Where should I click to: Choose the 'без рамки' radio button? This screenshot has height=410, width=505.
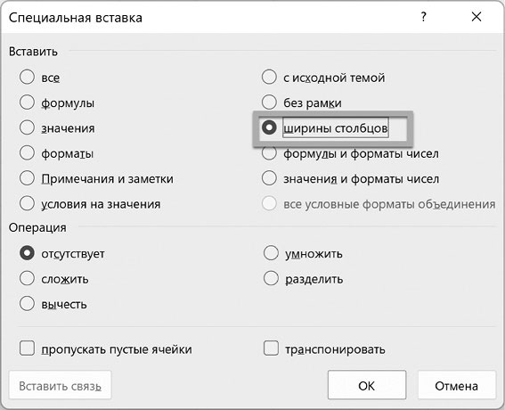click(269, 102)
